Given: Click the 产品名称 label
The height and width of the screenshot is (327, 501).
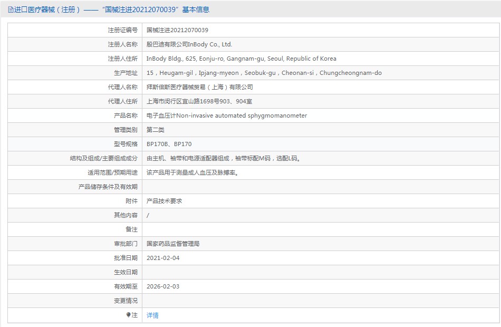Looking at the screenshot, I should [126, 116].
